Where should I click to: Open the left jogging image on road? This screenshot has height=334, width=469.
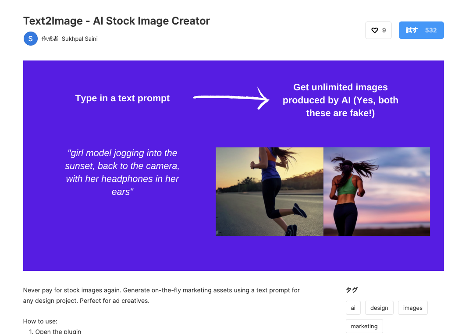point(269,192)
